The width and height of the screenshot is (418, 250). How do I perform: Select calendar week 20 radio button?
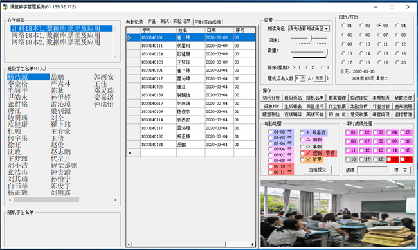pos(397,62)
